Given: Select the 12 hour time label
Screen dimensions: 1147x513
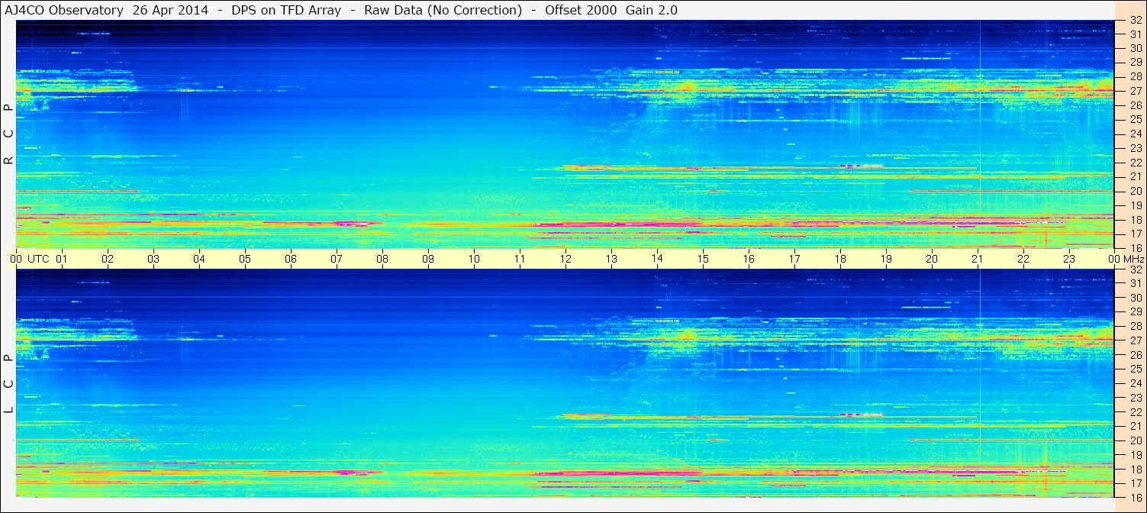Looking at the screenshot, I should 565,259.
